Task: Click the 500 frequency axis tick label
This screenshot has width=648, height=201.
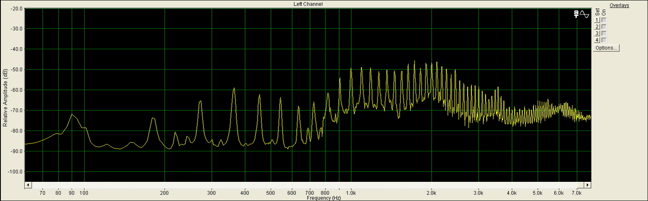Action: point(270,193)
